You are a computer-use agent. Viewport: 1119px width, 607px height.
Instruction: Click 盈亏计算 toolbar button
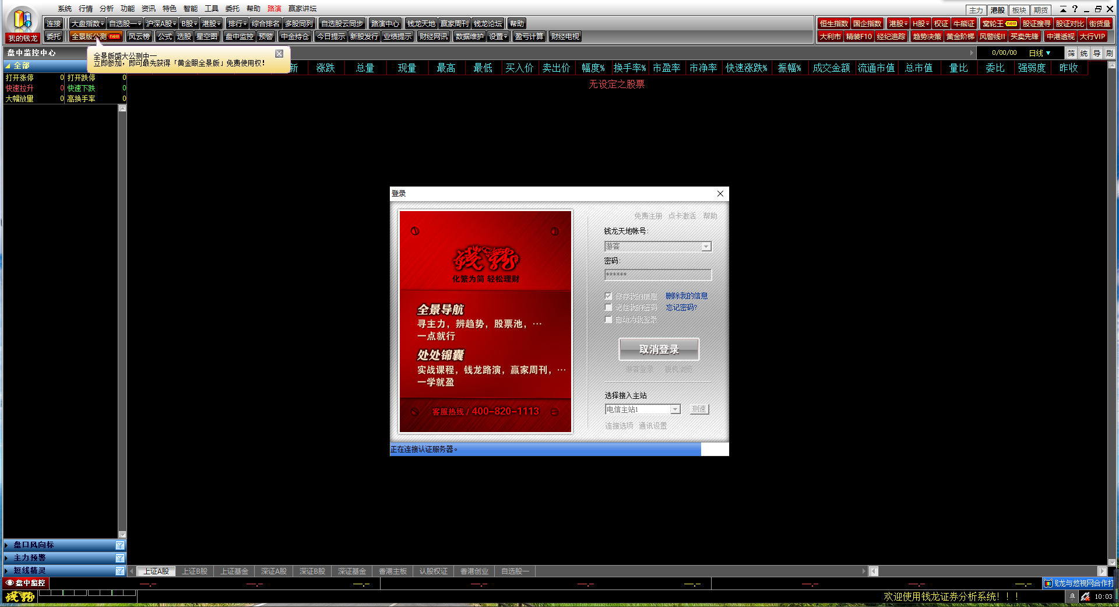529,36
